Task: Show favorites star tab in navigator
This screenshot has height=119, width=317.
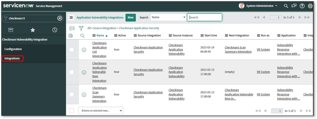Action: point(33,30)
